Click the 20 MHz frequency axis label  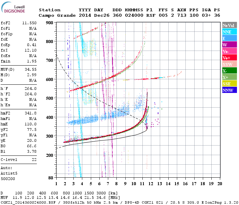click(220, 184)
